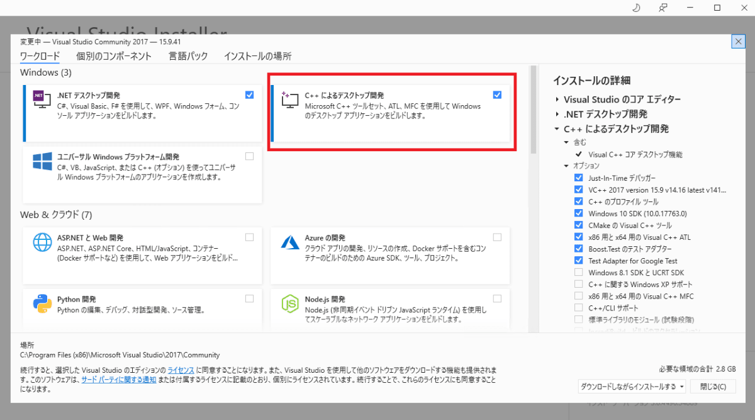This screenshot has width=755, height=420.
Task: Check the Python 開発 workload checkbox
Action: coord(250,298)
